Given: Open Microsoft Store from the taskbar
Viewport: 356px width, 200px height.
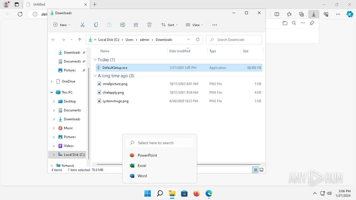Looking at the screenshot, I should pos(184,193).
